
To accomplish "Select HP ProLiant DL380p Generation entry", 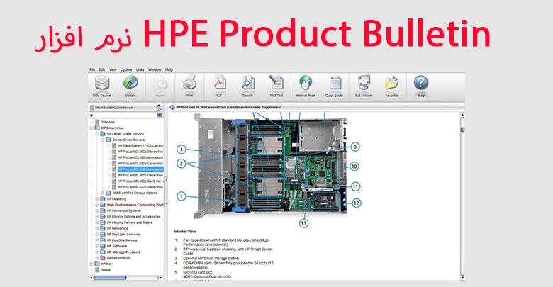I will click(x=140, y=164).
